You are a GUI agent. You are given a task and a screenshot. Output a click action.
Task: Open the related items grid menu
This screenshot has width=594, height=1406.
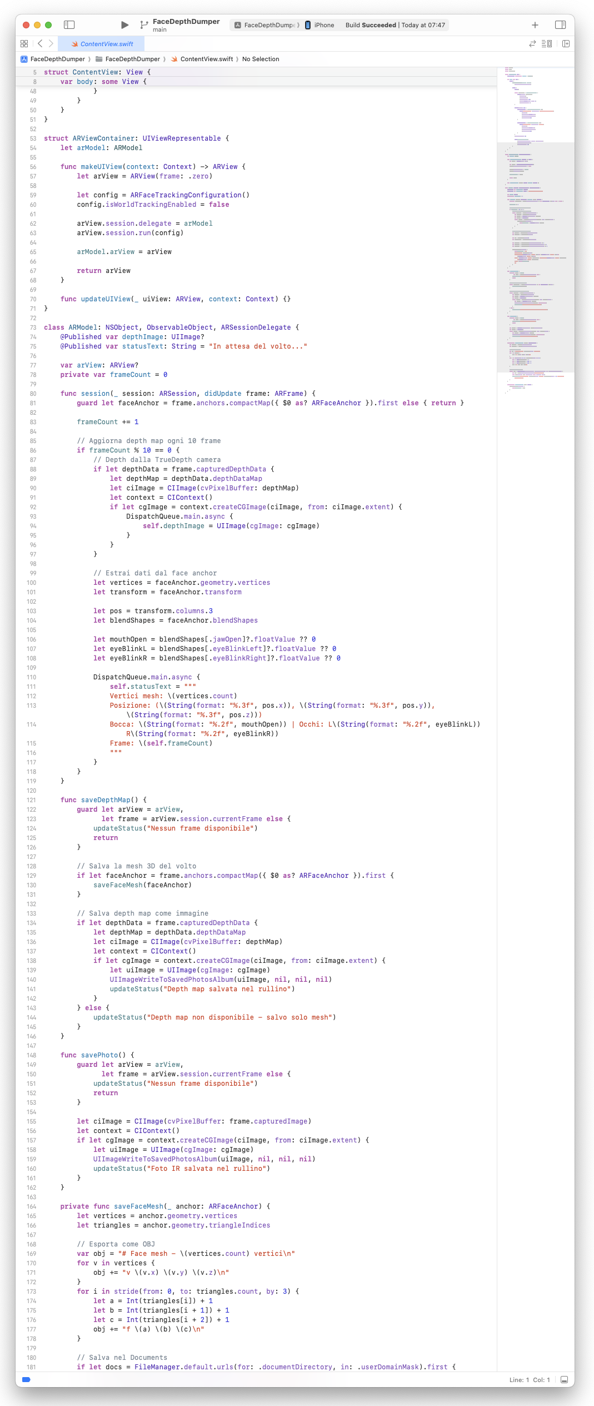(x=24, y=43)
